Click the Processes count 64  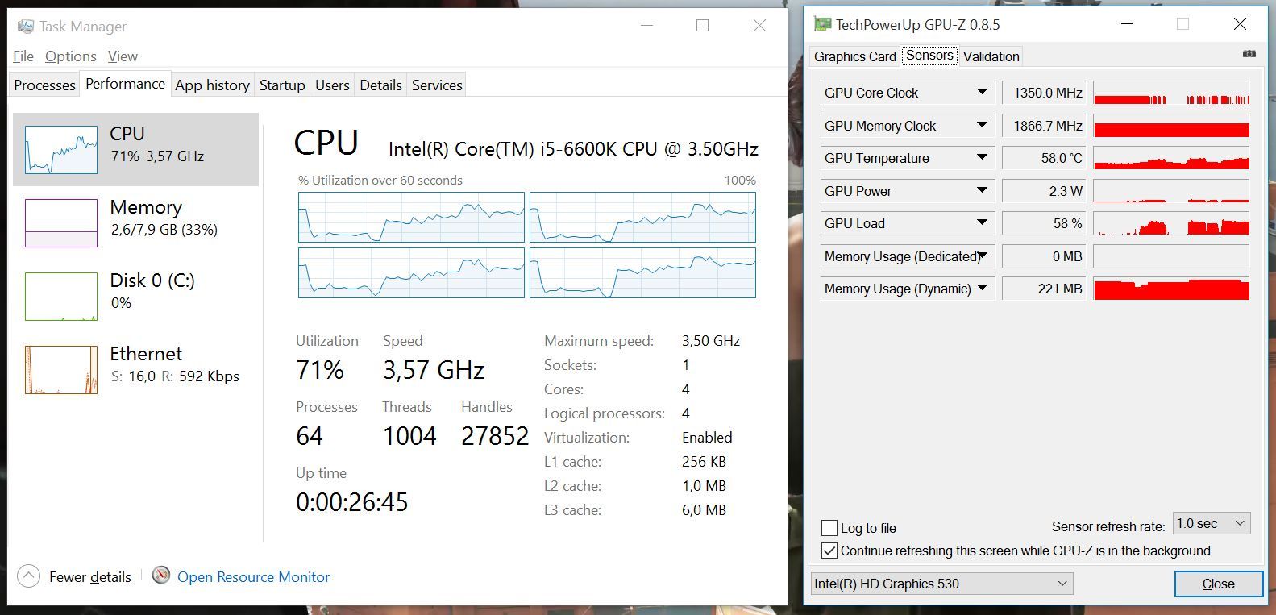[x=310, y=436]
